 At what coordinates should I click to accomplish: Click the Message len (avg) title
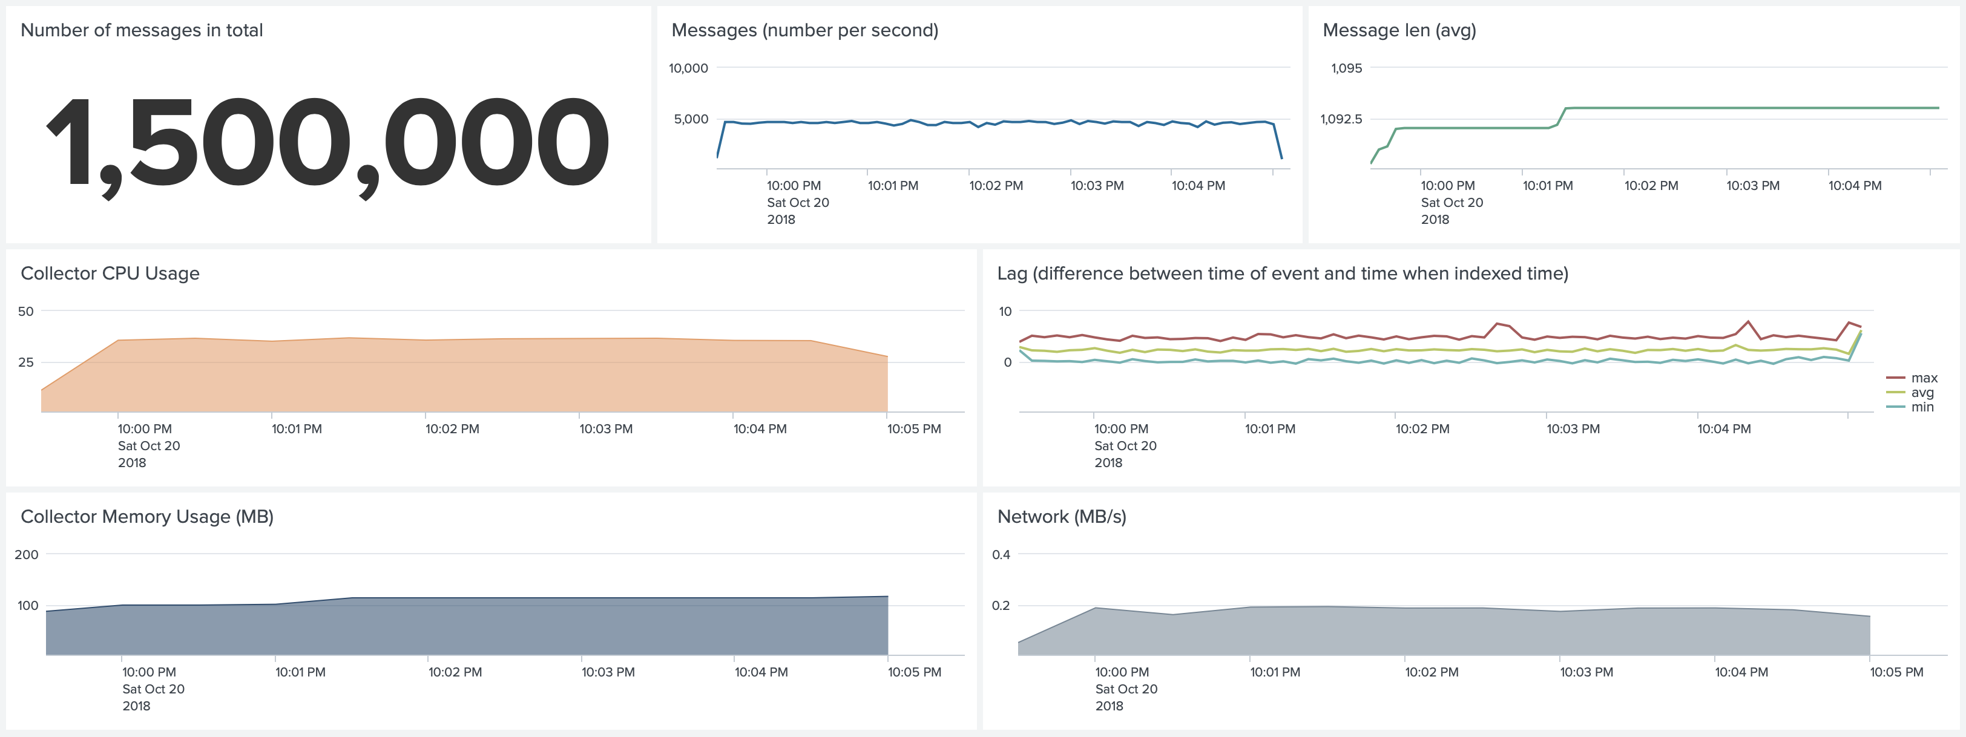pos(1398,30)
